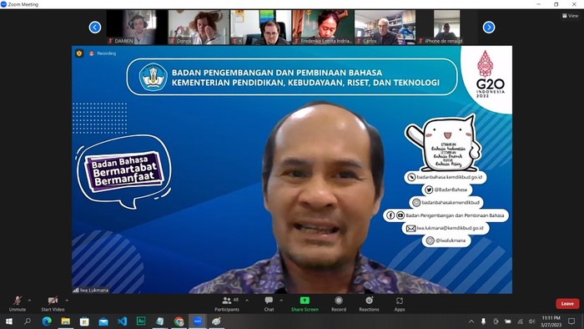Viewport: 584px width, 329px height.
Task: Click the network icon in system tray
Action: (x=520, y=321)
